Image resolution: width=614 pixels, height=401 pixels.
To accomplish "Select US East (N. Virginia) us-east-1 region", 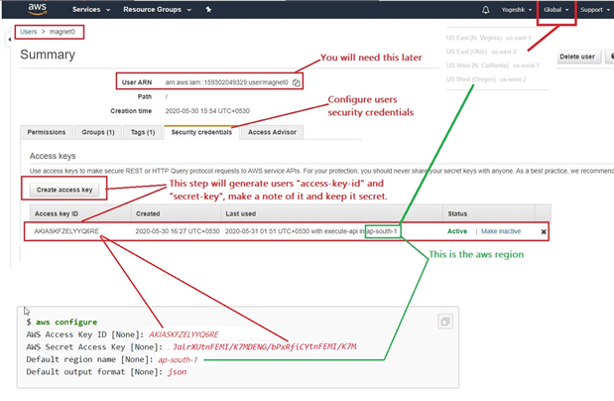I will point(489,38).
